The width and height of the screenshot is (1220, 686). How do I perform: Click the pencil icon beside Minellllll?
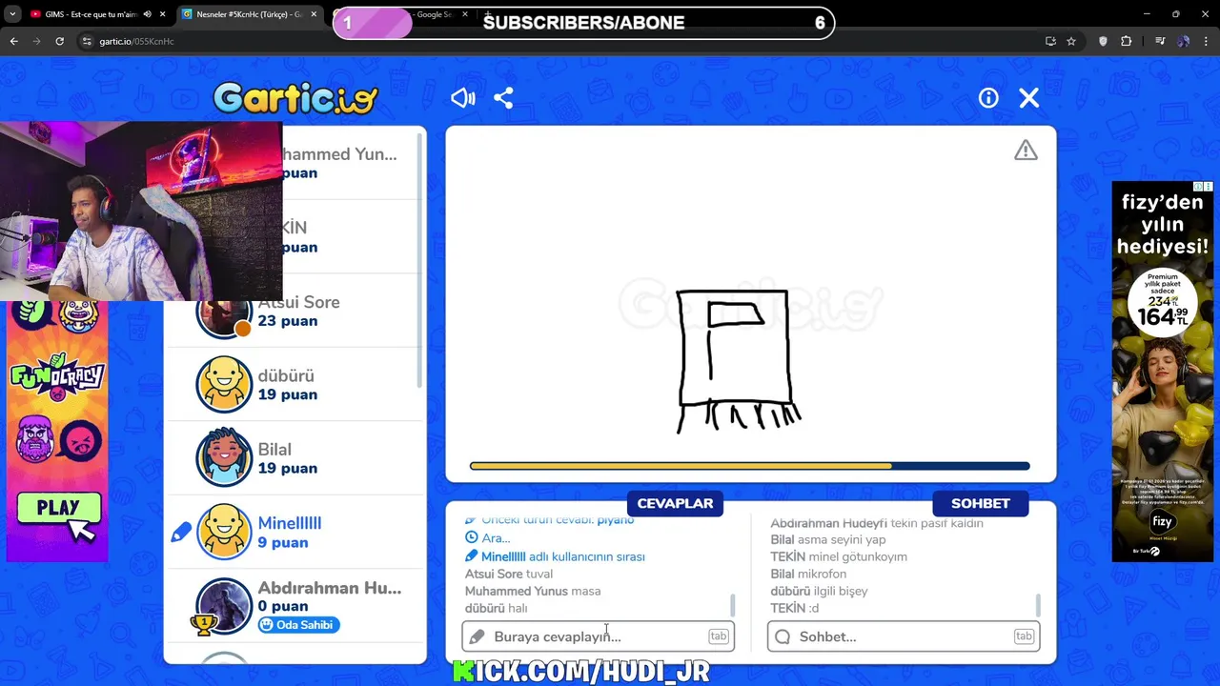click(x=181, y=532)
